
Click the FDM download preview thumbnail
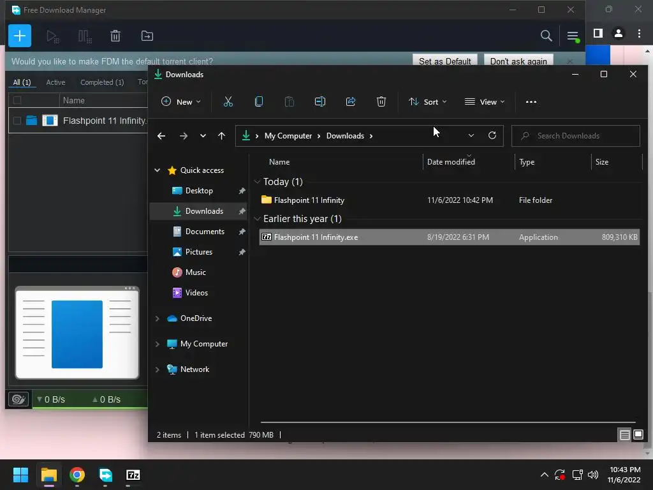click(77, 333)
